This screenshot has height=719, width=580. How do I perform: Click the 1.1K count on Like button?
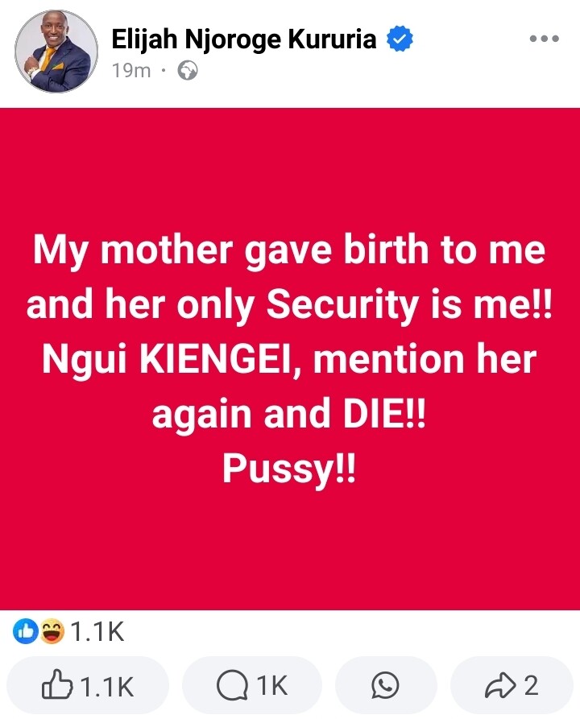[x=107, y=686]
